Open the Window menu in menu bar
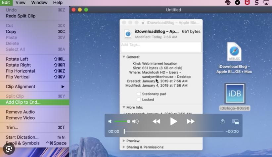The image size is (272, 157). tap(39, 2)
